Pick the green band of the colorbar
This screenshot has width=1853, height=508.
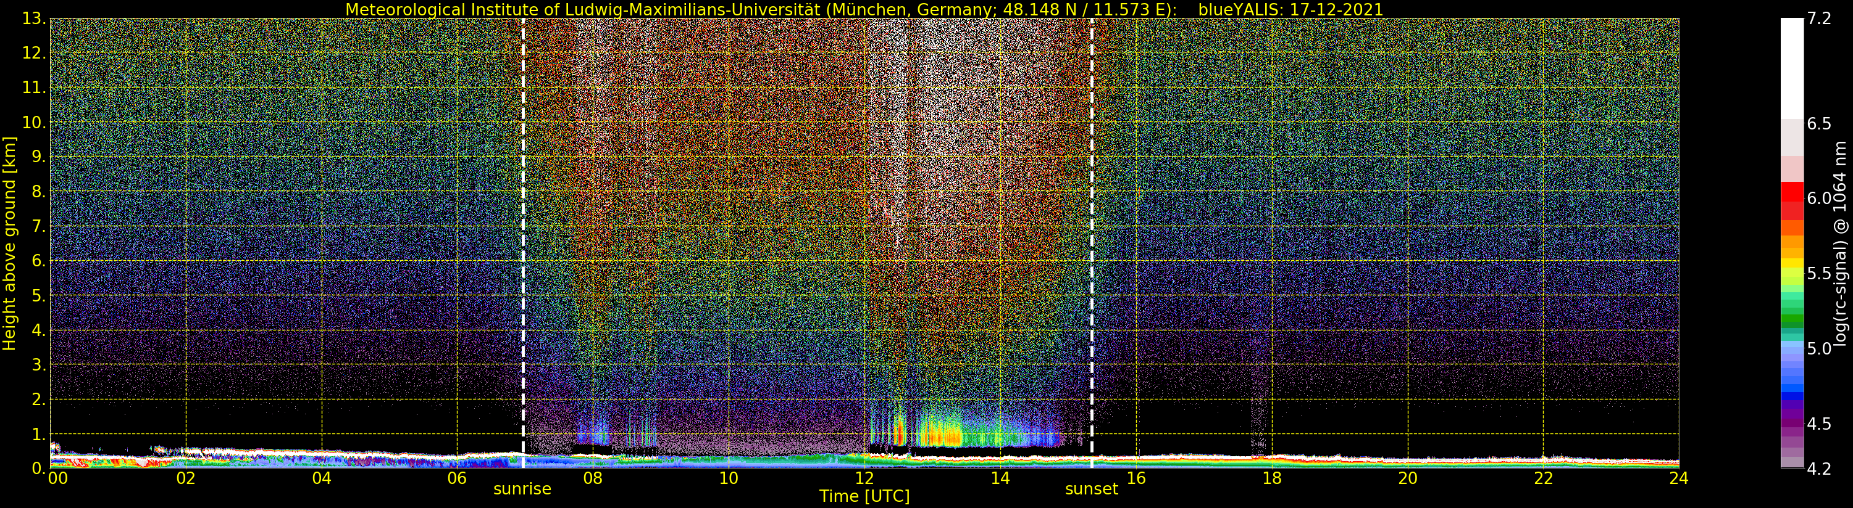tap(1792, 319)
